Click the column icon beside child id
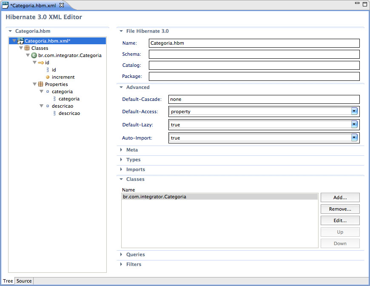Image resolution: width=370 pixels, height=286 pixels. point(48,70)
